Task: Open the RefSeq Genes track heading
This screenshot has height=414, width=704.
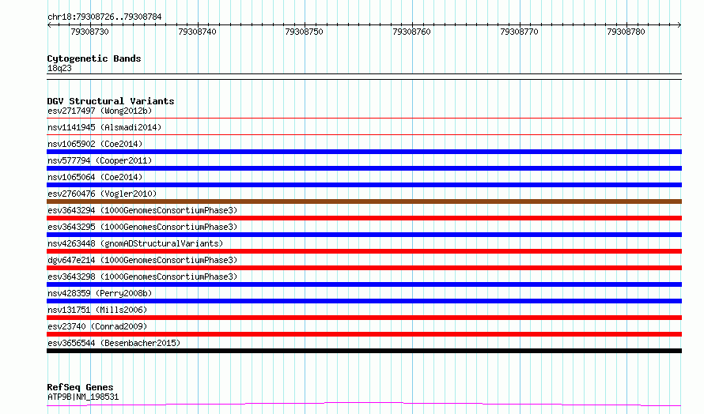Action: 81,387
